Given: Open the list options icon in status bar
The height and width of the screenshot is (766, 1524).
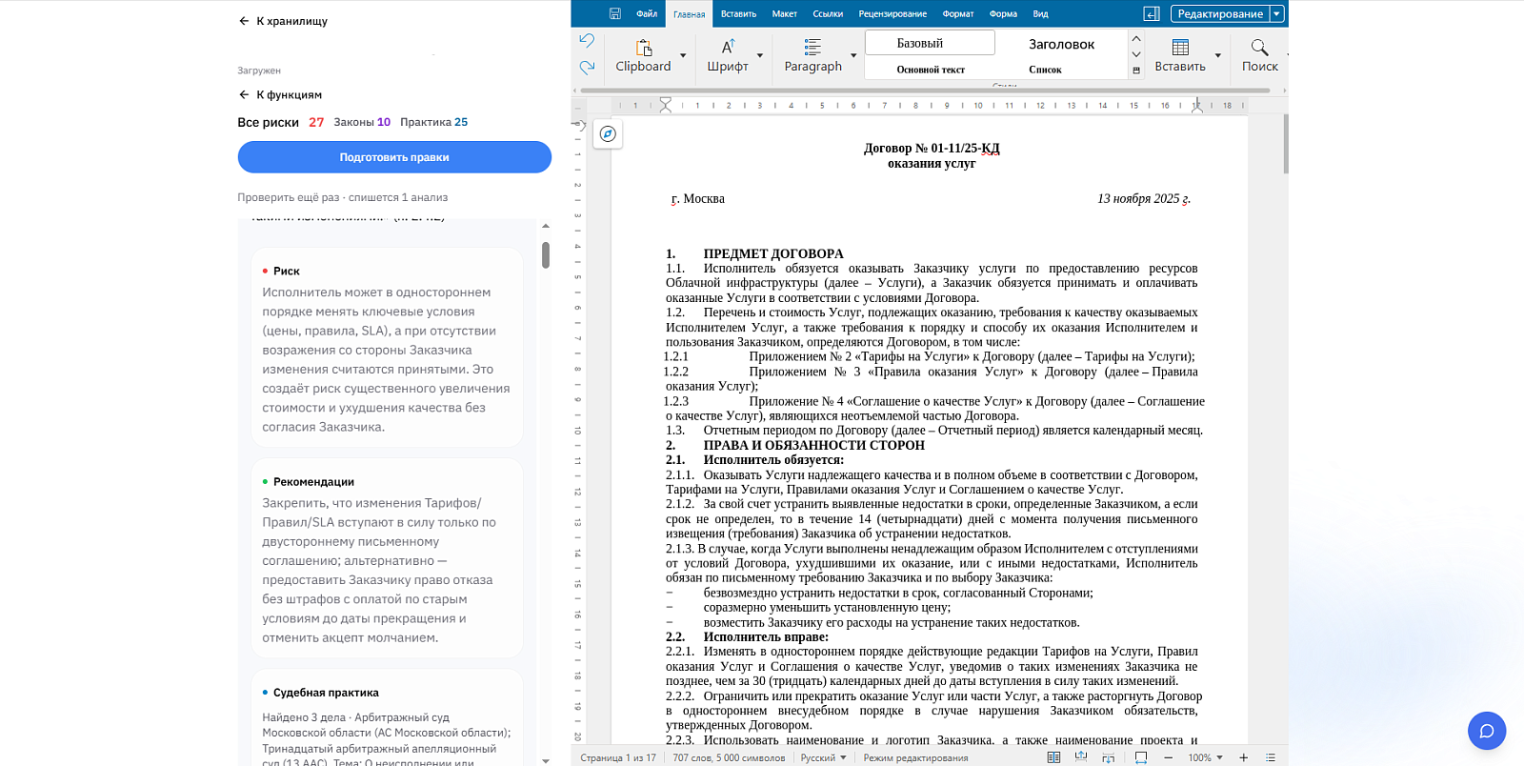Looking at the screenshot, I should pos(1271,757).
